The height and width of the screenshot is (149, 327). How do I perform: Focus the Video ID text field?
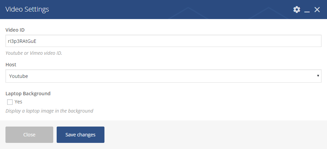[x=163, y=41]
